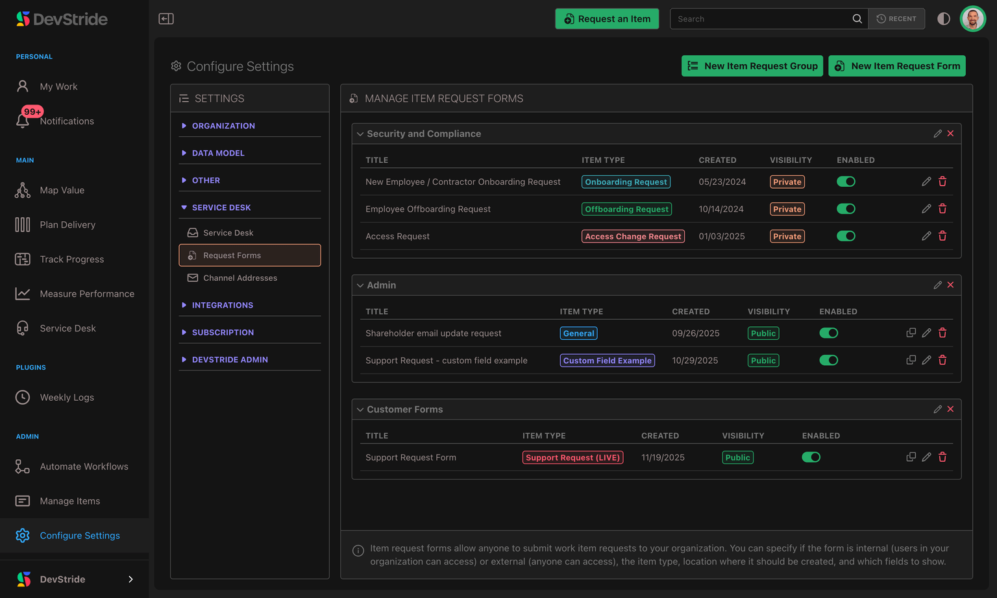This screenshot has width=997, height=598.
Task: Expand the ORGANIZATION settings section
Action: coord(250,126)
